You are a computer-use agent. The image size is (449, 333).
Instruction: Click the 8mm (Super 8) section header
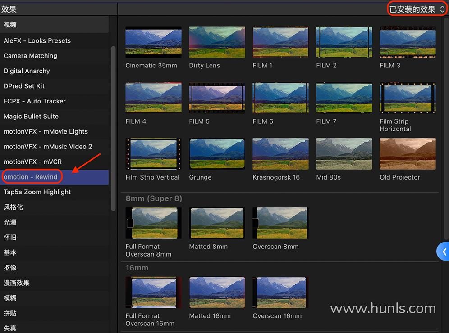[154, 198]
